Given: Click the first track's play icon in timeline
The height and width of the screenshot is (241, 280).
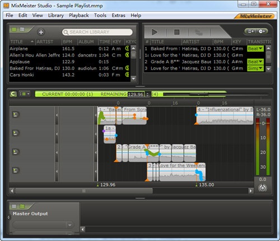Looking at the screenshot, I should coord(16,114).
